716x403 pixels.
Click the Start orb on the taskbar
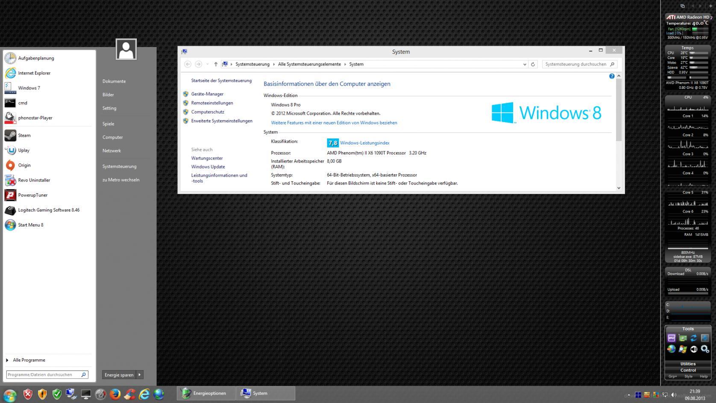(10, 395)
